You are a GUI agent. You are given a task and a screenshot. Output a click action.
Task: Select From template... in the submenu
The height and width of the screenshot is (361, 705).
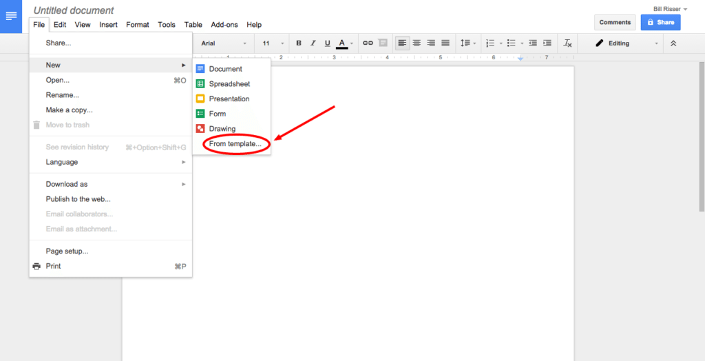tap(235, 144)
